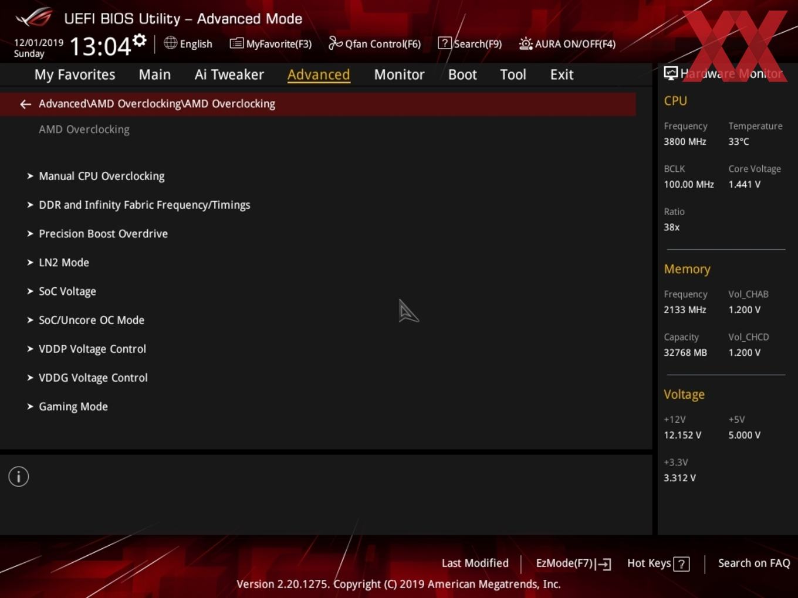Switch to EzMode(F7) label

564,563
